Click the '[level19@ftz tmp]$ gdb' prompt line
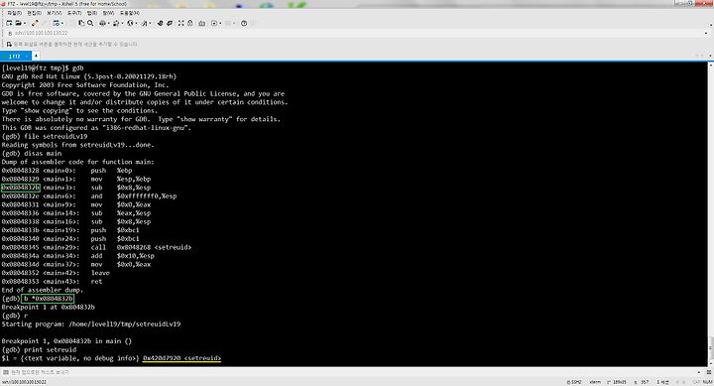Viewport: 714px width, 386px height. [43, 67]
